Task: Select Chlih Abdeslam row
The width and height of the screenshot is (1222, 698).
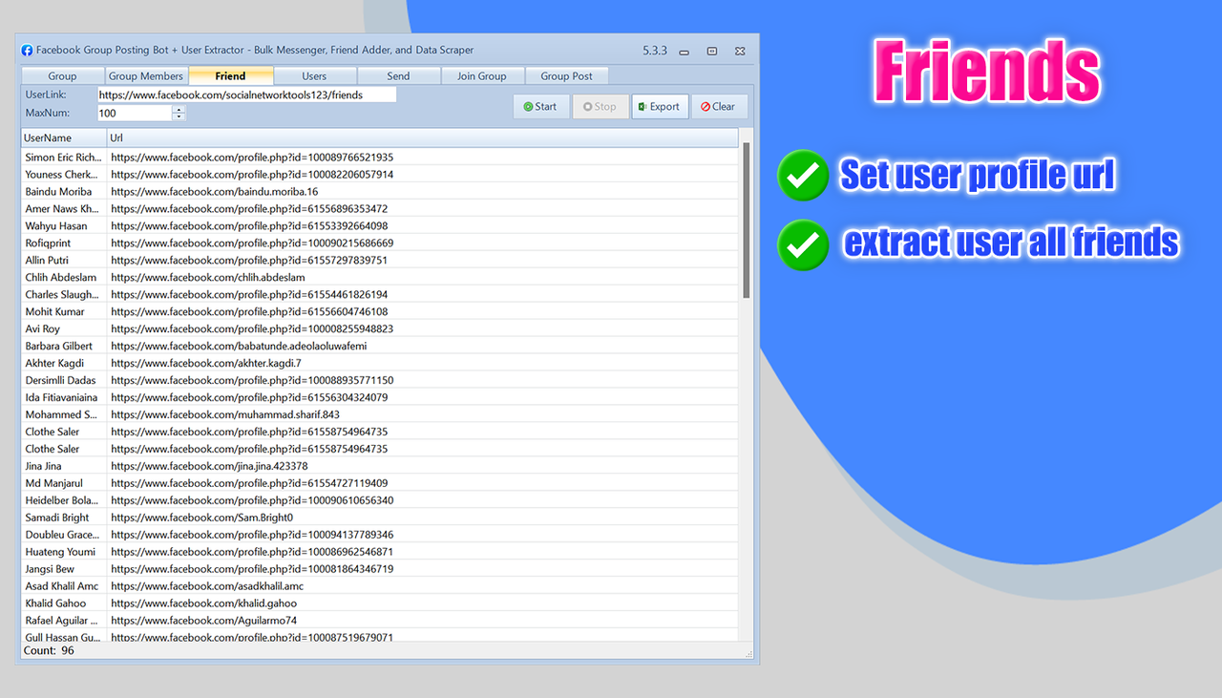Action: pos(379,278)
